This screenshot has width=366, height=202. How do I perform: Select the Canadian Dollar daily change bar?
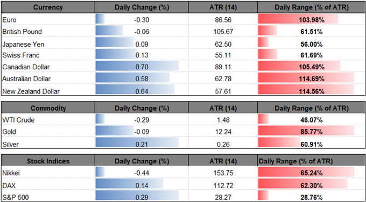137,67
